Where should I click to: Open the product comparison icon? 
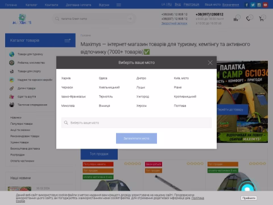click(235, 19)
